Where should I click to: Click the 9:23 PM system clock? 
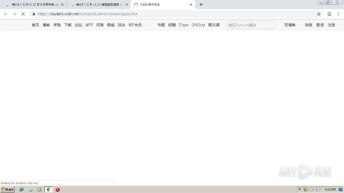point(330,190)
